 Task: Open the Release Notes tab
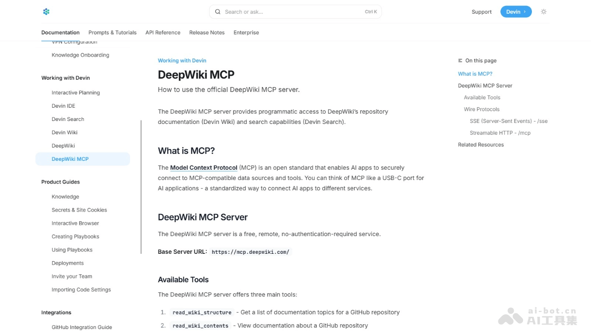pyautogui.click(x=207, y=32)
